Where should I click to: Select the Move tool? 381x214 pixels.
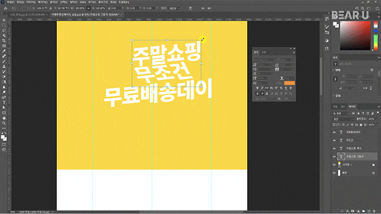(x=4, y=20)
